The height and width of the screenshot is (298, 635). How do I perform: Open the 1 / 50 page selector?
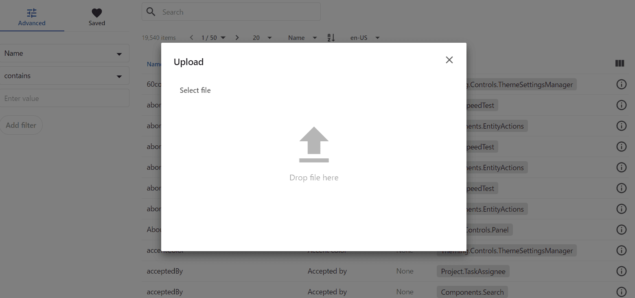click(213, 38)
